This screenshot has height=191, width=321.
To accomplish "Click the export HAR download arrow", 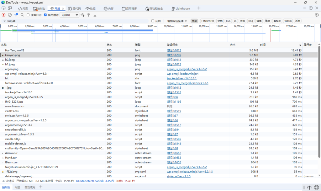I will click(x=95, y=15).
